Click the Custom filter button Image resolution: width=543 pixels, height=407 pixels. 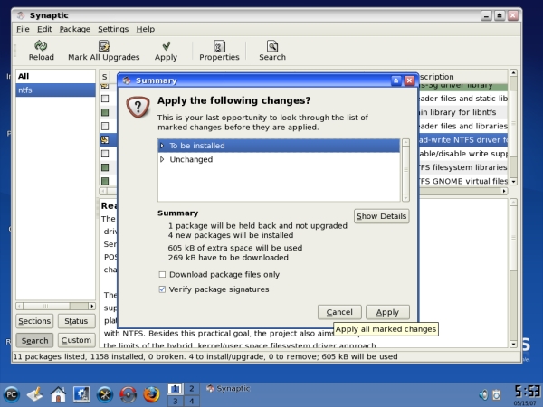click(x=76, y=341)
